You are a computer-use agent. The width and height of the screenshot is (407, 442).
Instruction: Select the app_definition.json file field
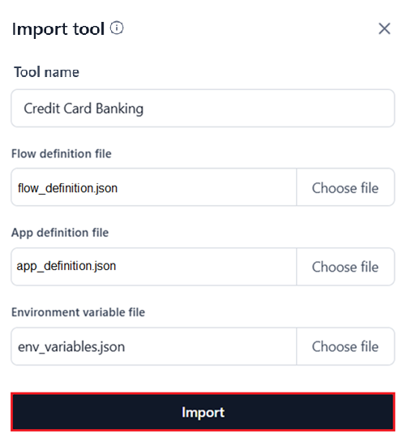pyautogui.click(x=154, y=267)
